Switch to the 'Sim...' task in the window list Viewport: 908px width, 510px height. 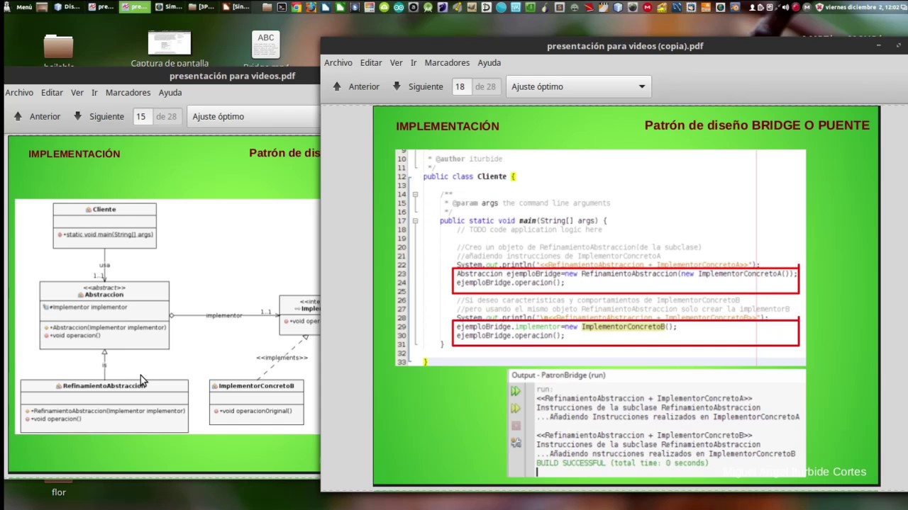tap(169, 7)
